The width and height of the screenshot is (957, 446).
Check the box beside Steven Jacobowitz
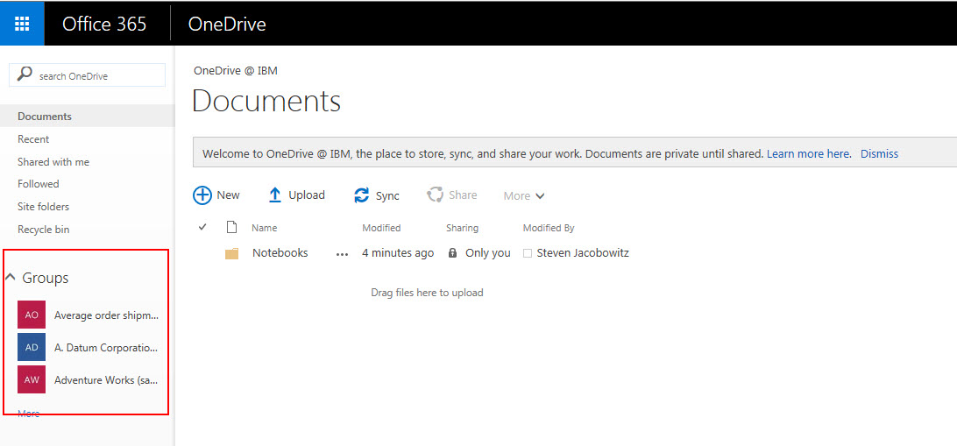click(528, 253)
